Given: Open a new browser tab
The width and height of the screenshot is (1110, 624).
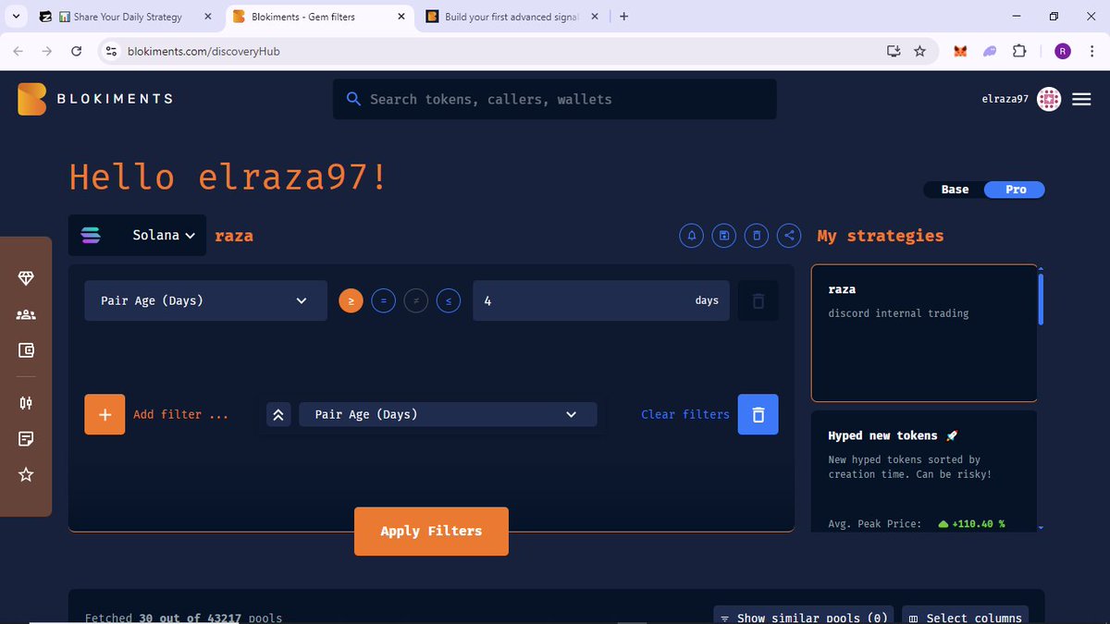Looking at the screenshot, I should 624,17.
